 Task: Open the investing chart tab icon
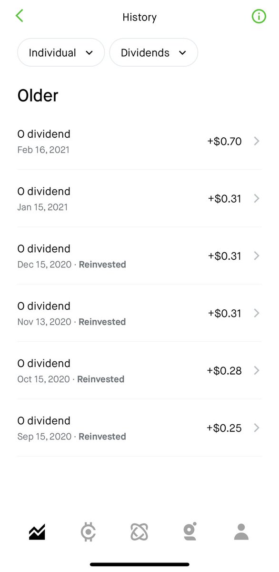tap(37, 531)
